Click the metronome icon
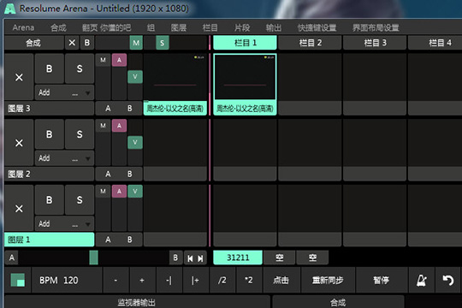 (422, 280)
